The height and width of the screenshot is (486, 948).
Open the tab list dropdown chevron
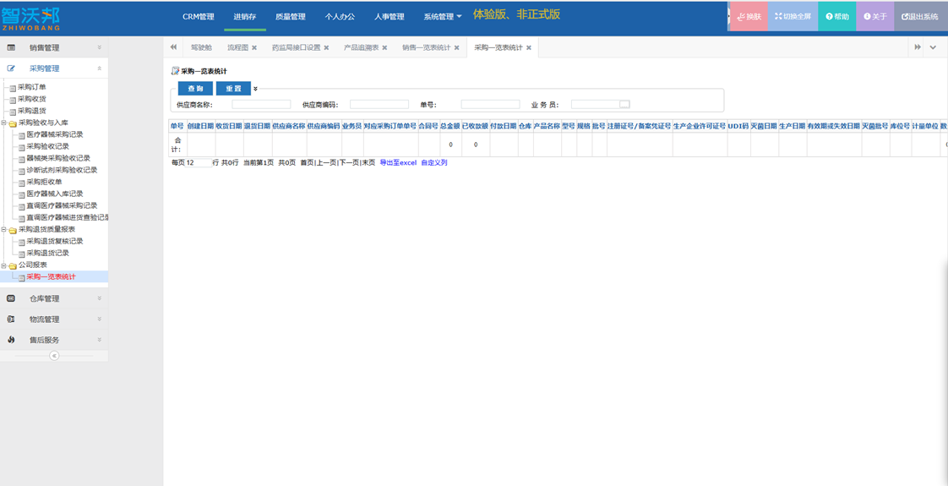(934, 47)
